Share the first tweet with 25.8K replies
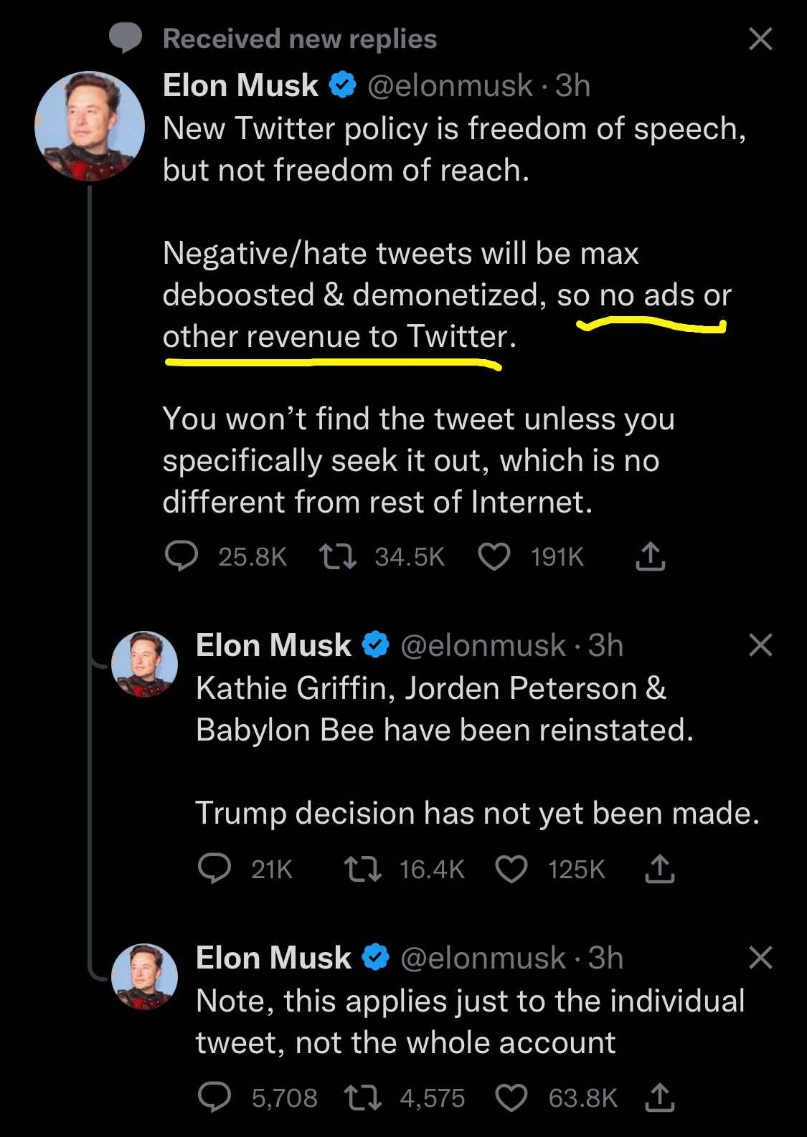 [650, 556]
